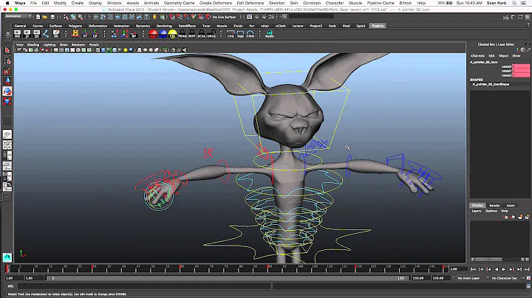Image resolution: width=532 pixels, height=298 pixels.
Task: Switch to the Deformation shelf tab
Action: 98,26
